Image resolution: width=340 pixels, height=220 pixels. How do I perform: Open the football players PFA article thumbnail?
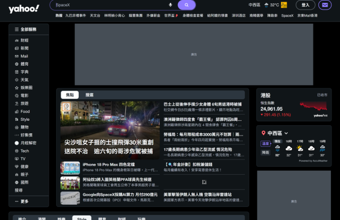(x=70, y=183)
